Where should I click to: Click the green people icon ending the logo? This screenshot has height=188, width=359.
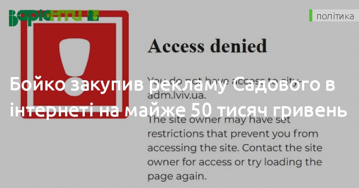click(93, 15)
